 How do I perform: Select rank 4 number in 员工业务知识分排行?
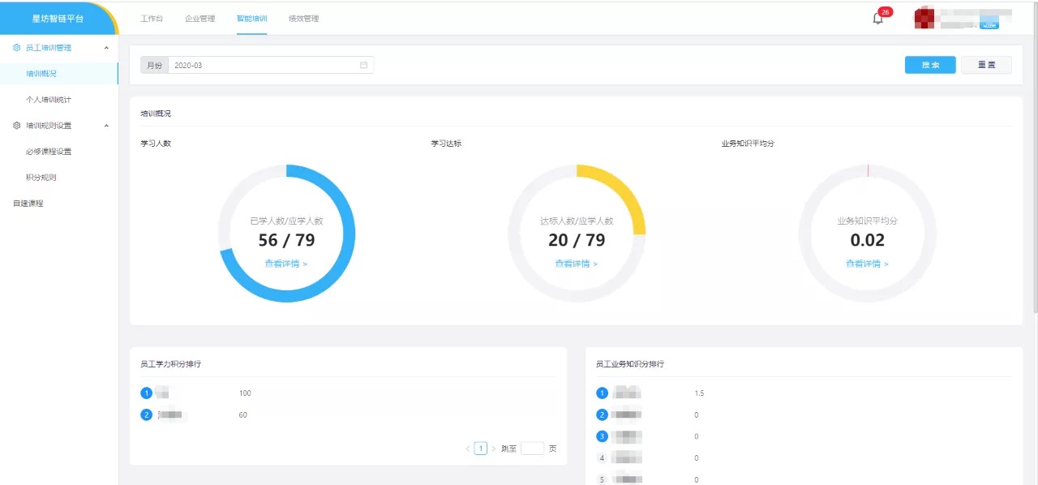[602, 458]
